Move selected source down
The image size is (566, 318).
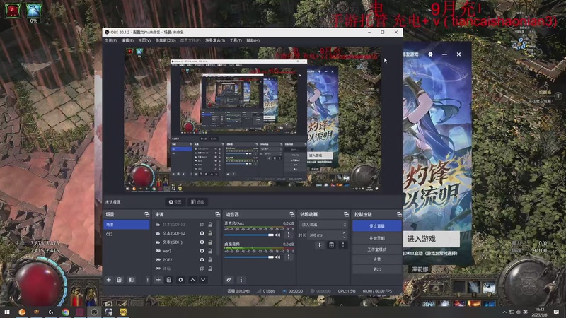click(x=203, y=280)
